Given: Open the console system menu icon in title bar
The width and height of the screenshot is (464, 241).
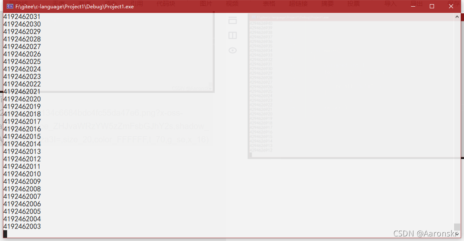Looking at the screenshot, I should (x=10, y=7).
